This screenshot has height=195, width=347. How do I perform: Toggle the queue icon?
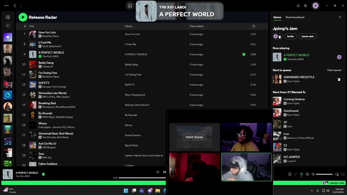[x=301, y=174]
